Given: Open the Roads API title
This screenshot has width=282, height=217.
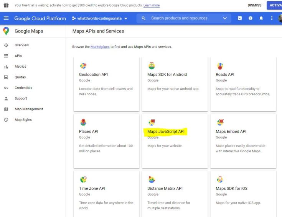Looking at the screenshot, I should coord(225,74).
